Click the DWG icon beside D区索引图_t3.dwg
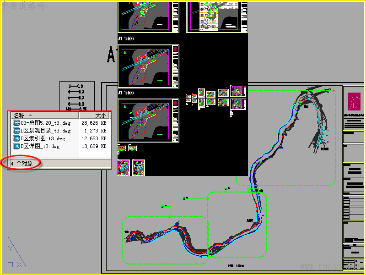 16,138
